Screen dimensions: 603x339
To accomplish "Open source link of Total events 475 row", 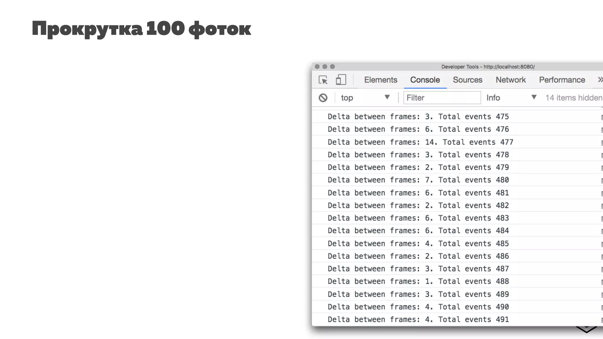I will pyautogui.click(x=602, y=117).
